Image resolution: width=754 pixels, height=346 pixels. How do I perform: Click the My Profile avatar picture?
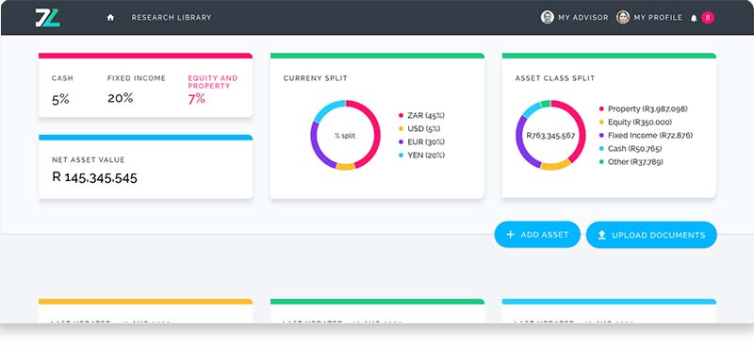[623, 17]
